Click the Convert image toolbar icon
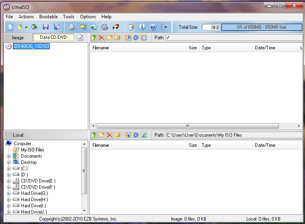This screenshot has height=224, width=305. point(94,27)
